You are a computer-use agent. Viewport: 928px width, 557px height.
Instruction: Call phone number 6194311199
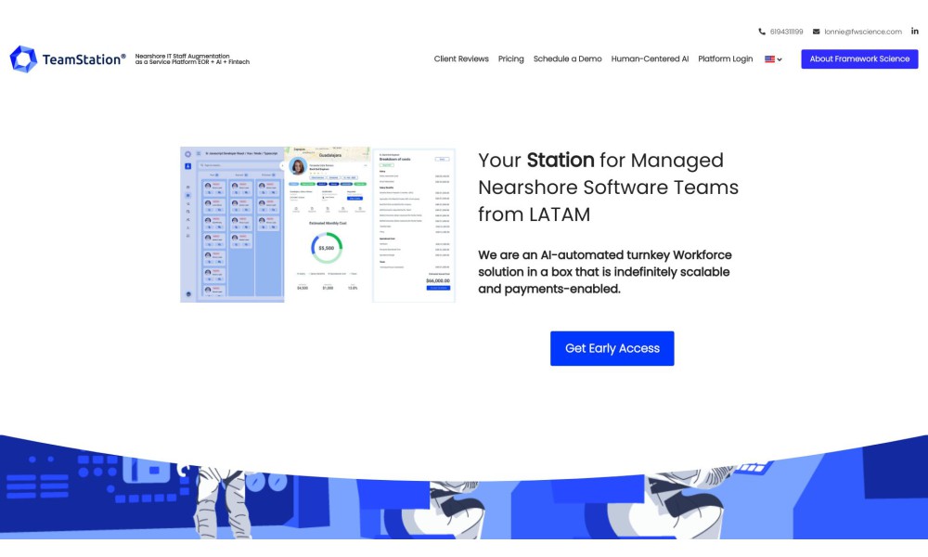[x=786, y=32]
